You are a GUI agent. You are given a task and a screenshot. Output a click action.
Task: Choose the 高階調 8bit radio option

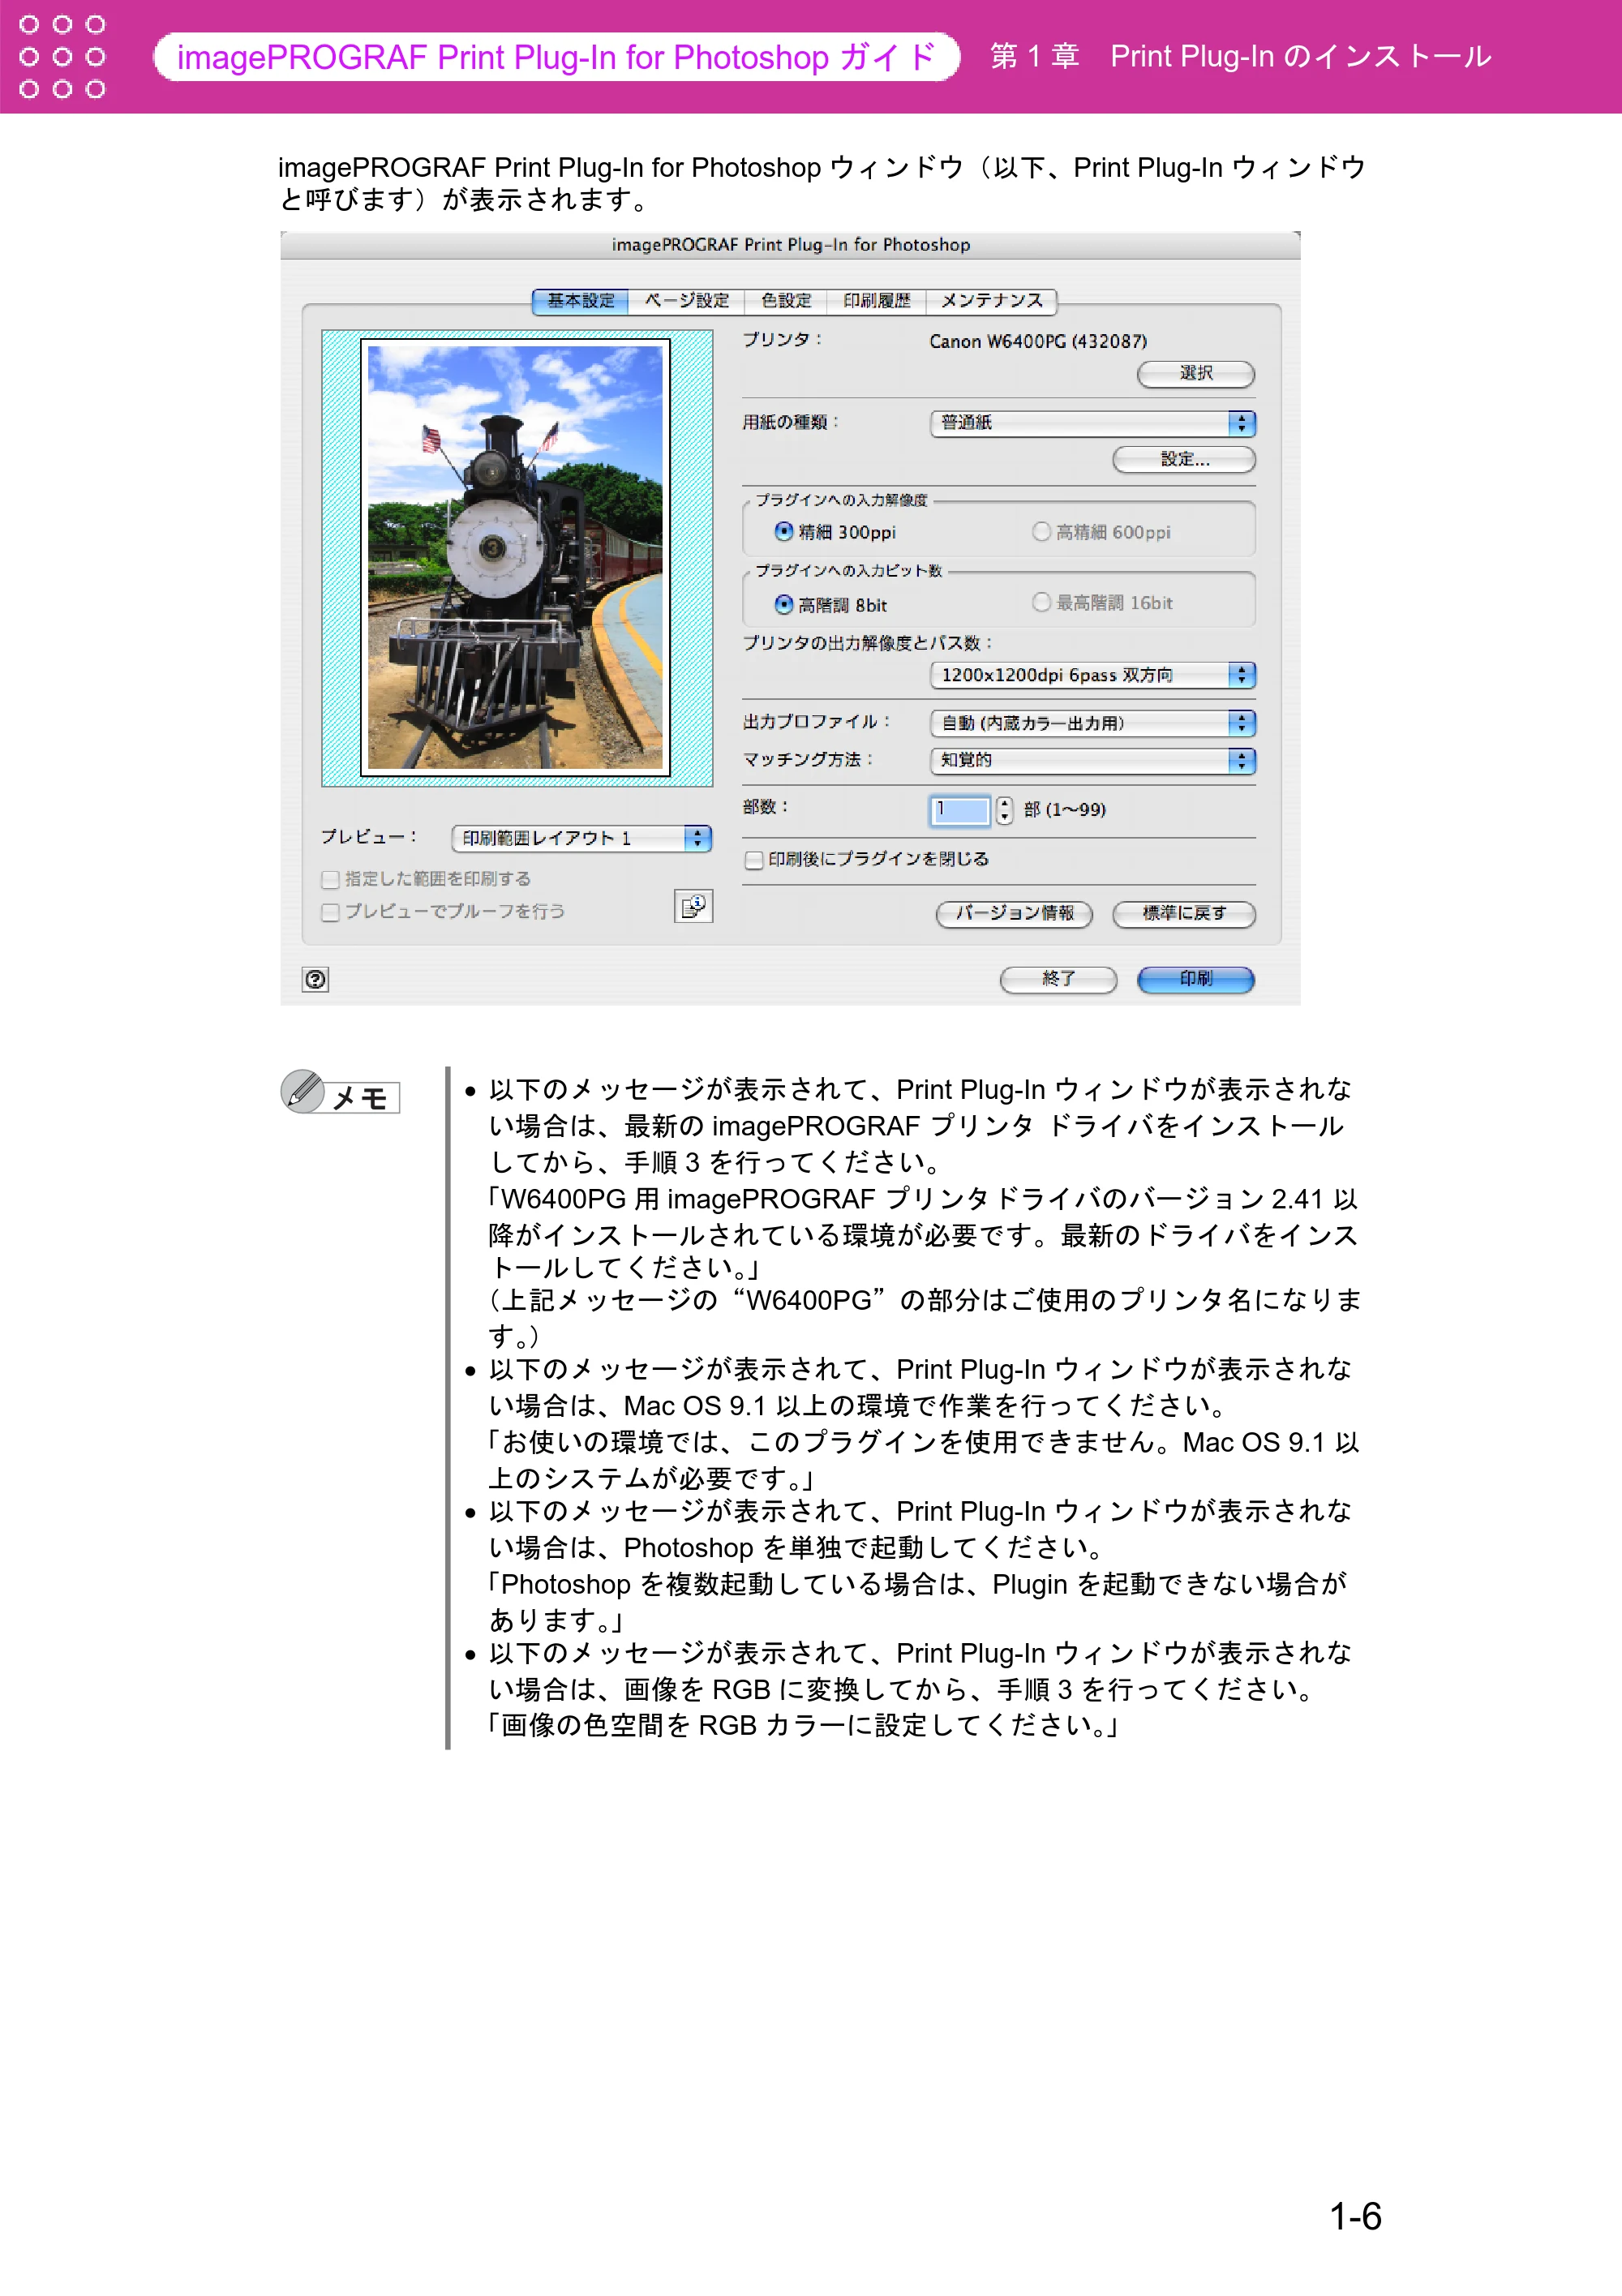tap(784, 604)
